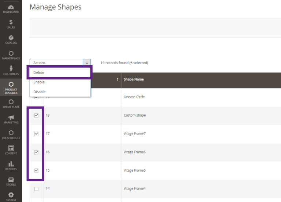The height and width of the screenshot is (202, 281).
Task: Choose Delete from the Actions menu
Action: pyautogui.click(x=39, y=73)
